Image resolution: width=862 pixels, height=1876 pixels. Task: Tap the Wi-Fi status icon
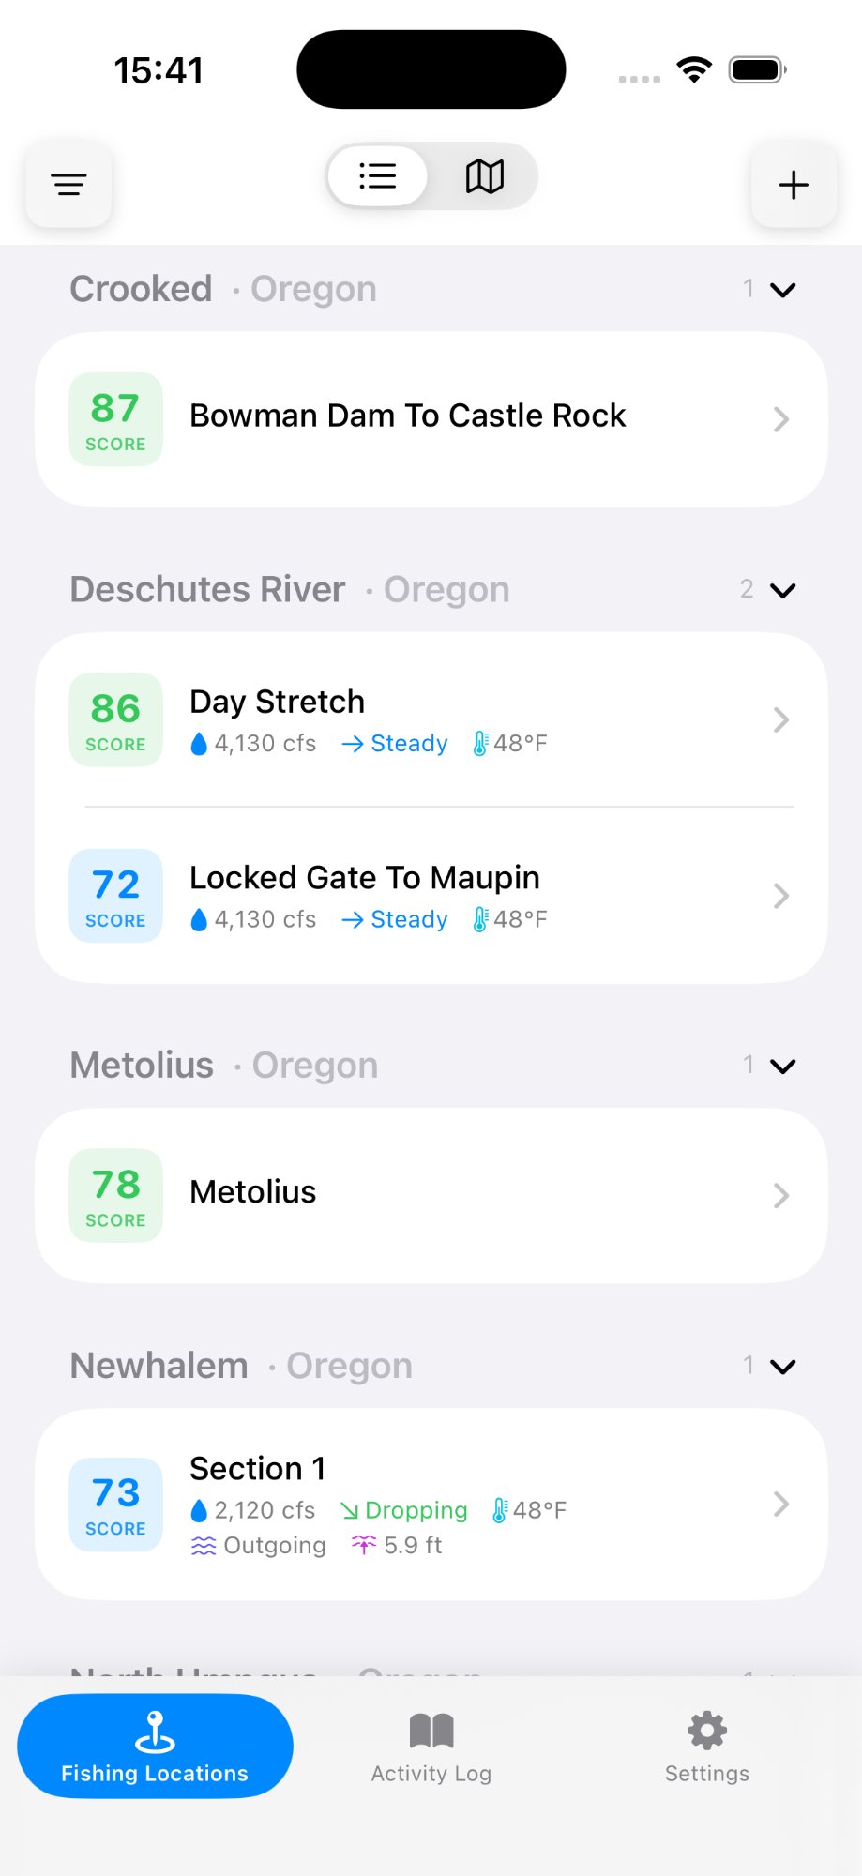694,70
